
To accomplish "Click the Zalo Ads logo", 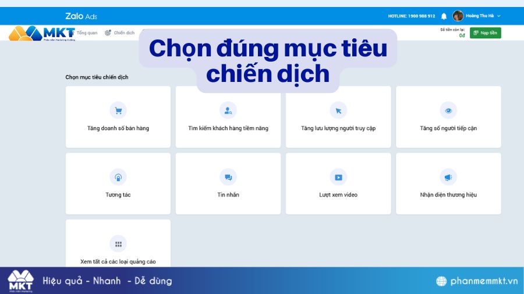I will point(81,16).
